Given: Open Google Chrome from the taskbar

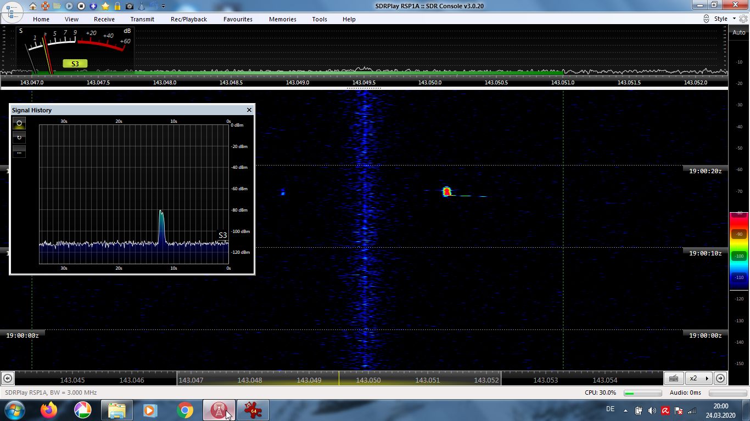Looking at the screenshot, I should (185, 410).
